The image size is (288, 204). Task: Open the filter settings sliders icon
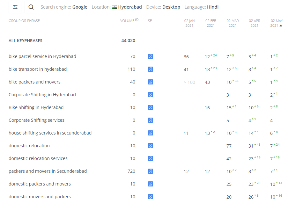(15, 7)
